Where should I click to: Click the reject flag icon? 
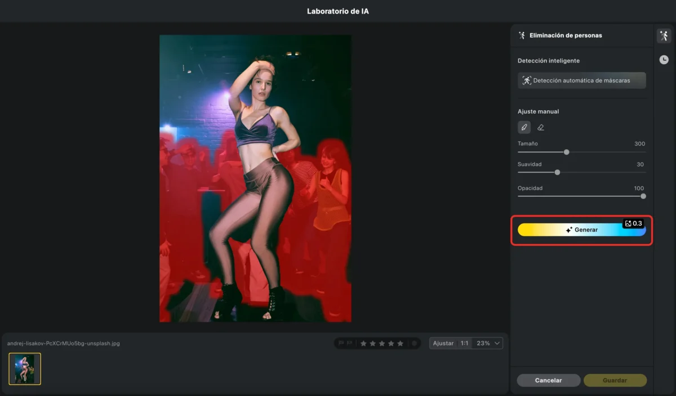coord(350,343)
